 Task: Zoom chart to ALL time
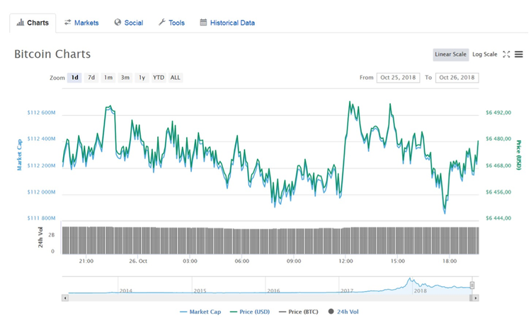175,78
